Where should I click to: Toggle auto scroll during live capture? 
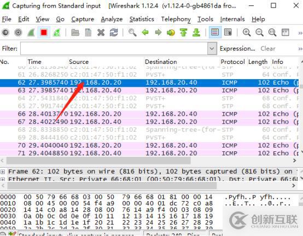(x=228, y=32)
